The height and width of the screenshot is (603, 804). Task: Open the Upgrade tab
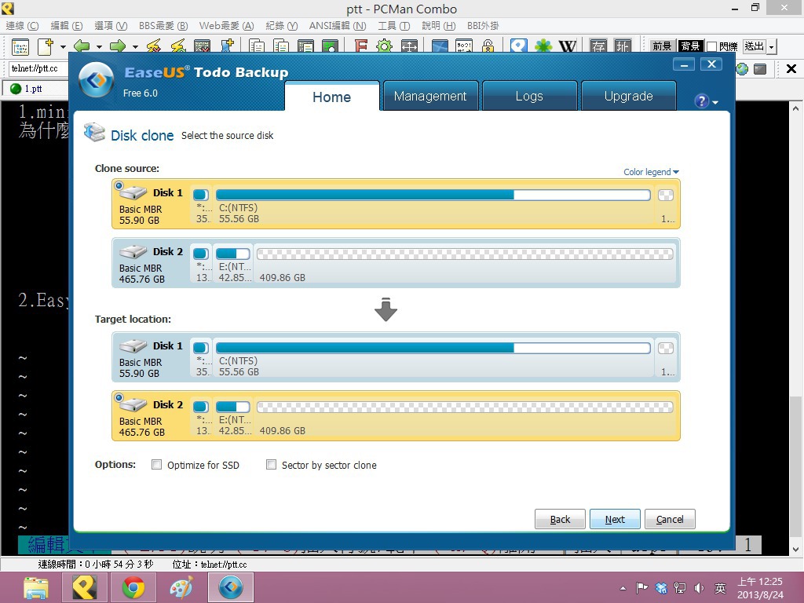coord(628,96)
